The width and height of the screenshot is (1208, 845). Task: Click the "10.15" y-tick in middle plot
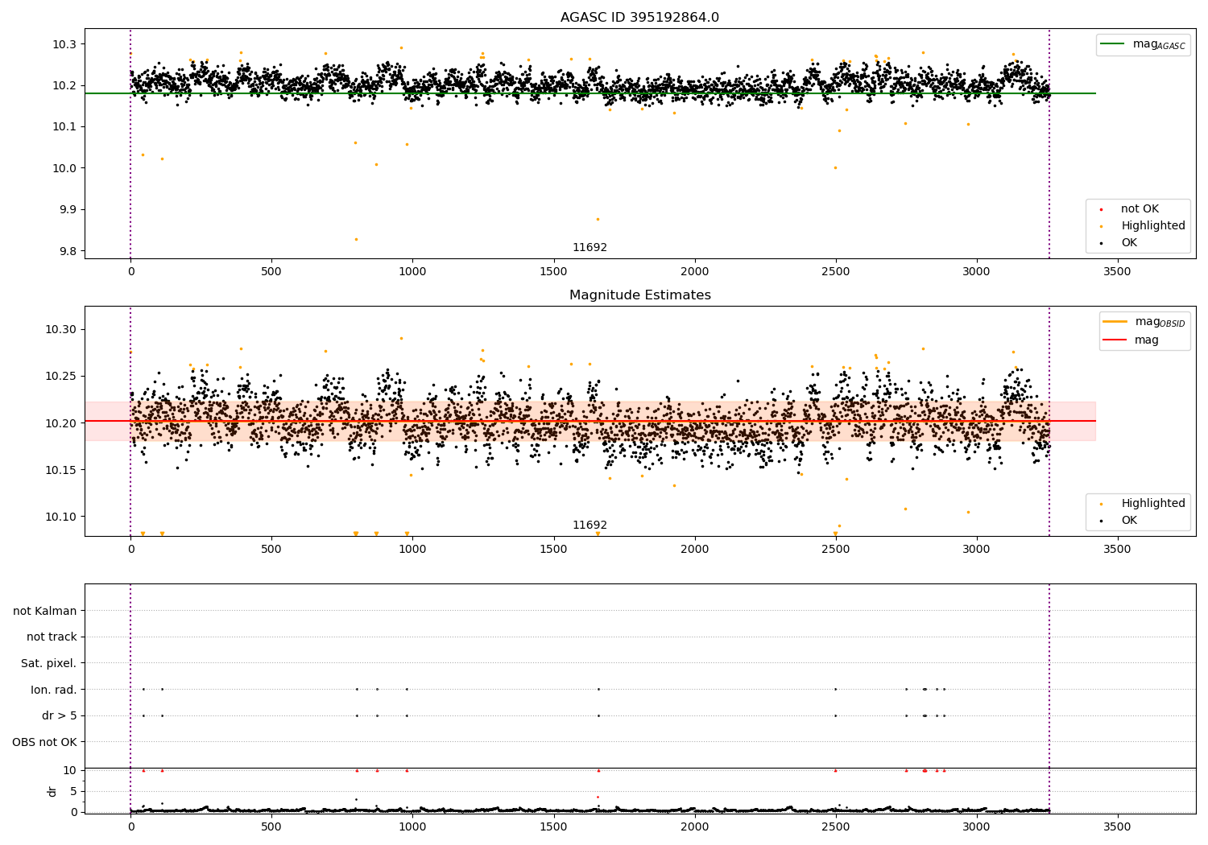tap(61, 470)
